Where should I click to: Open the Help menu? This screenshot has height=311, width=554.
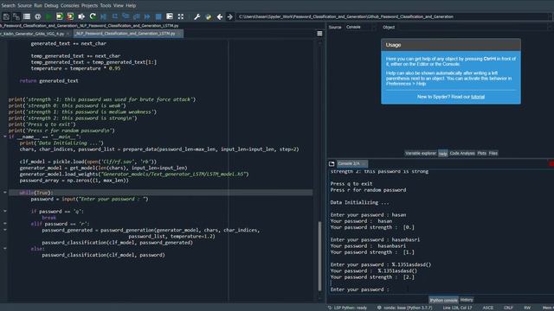[x=131, y=5]
